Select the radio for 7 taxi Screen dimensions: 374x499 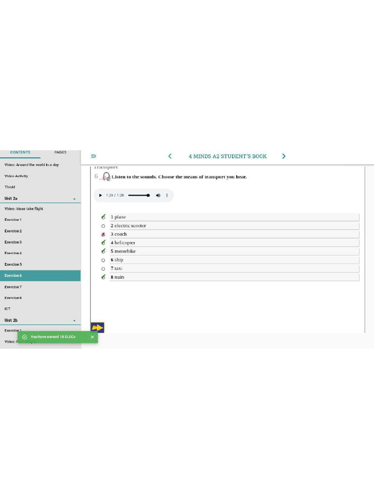(103, 269)
